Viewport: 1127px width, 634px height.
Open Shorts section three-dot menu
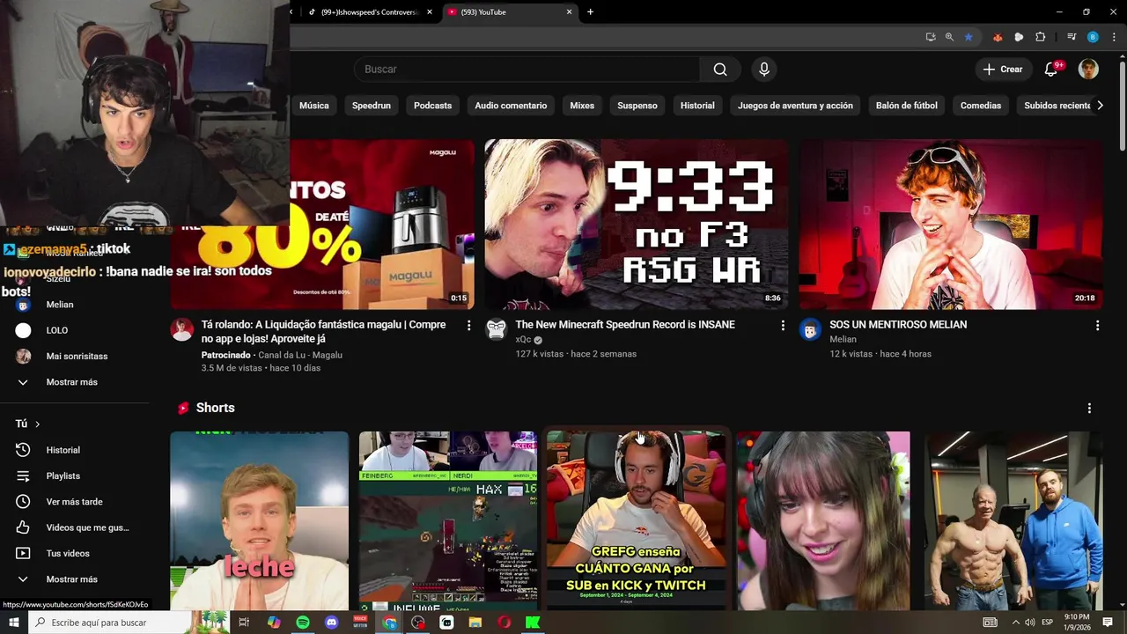point(1089,409)
